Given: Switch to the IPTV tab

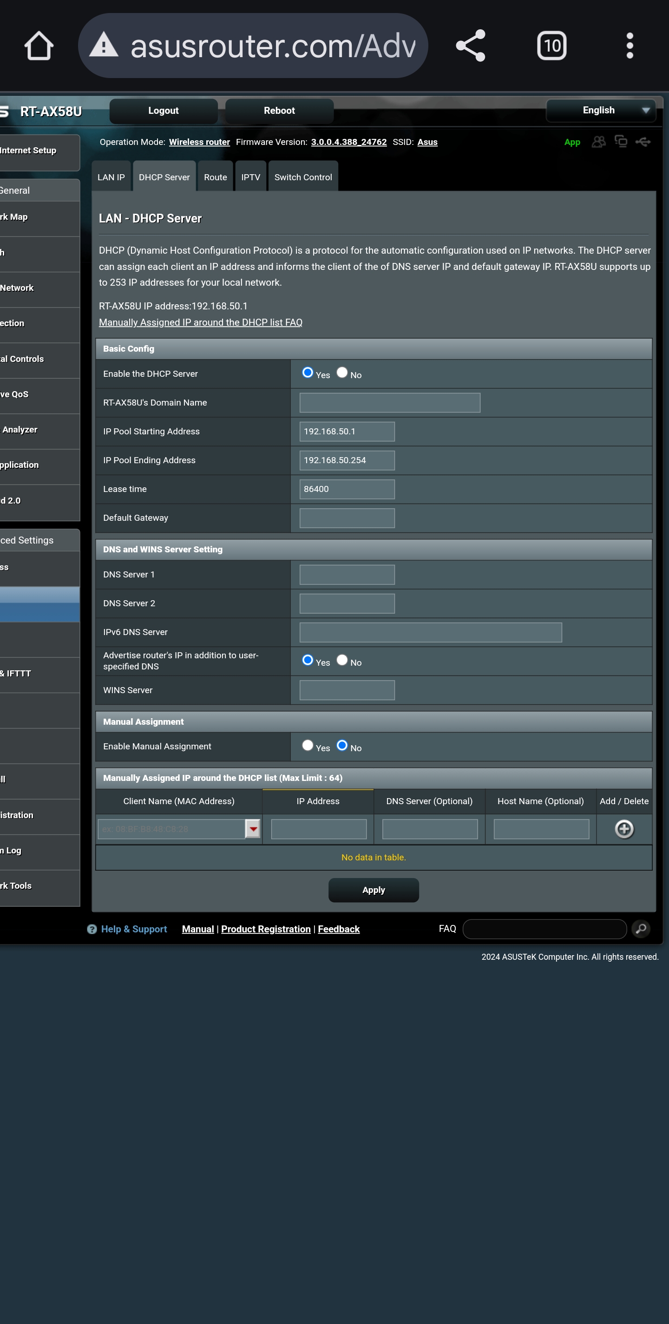Looking at the screenshot, I should [251, 176].
